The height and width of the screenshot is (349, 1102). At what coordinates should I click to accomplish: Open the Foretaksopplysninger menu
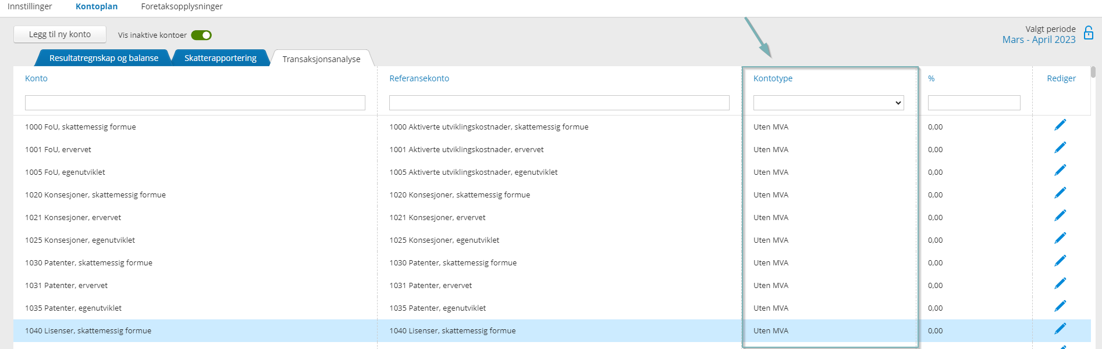[x=182, y=6]
